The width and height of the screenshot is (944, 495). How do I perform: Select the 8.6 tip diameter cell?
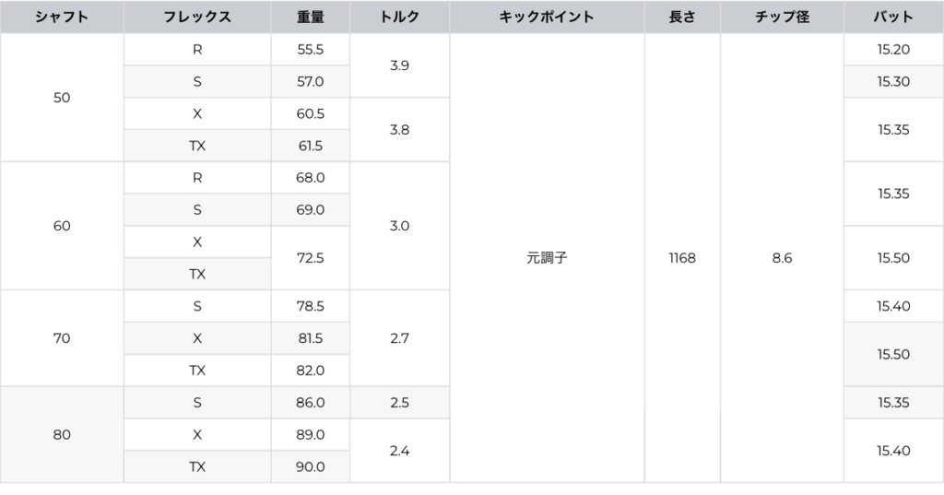(x=782, y=258)
